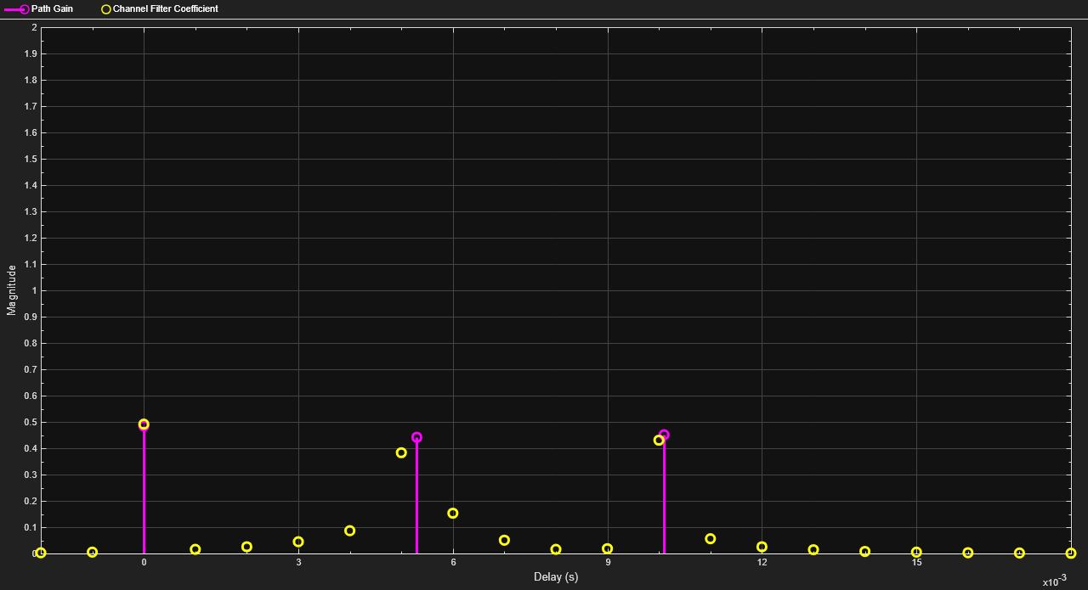
Task: Select the yellow filter coefficient at delay 2 ms
Action: point(246,547)
